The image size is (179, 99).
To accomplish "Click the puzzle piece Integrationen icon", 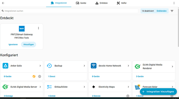I will coord(52,3).
